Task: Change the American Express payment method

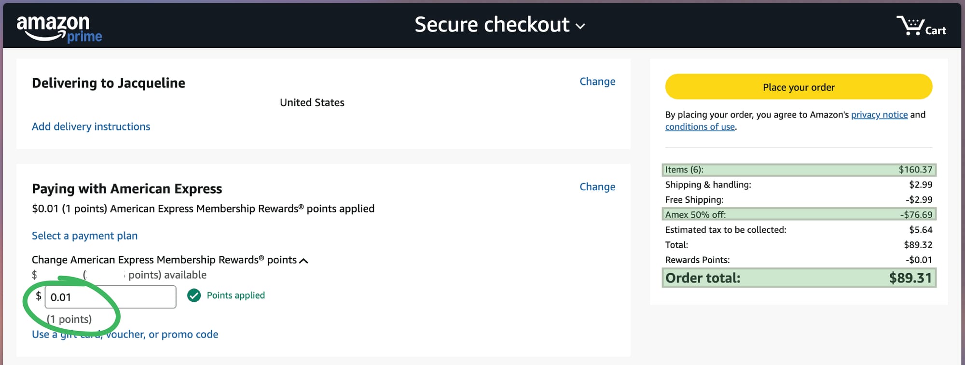Action: point(597,187)
